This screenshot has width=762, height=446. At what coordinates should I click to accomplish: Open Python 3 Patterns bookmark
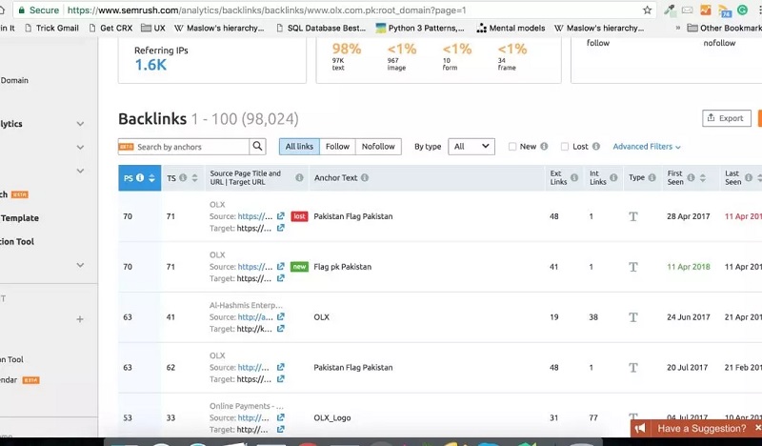click(x=420, y=28)
